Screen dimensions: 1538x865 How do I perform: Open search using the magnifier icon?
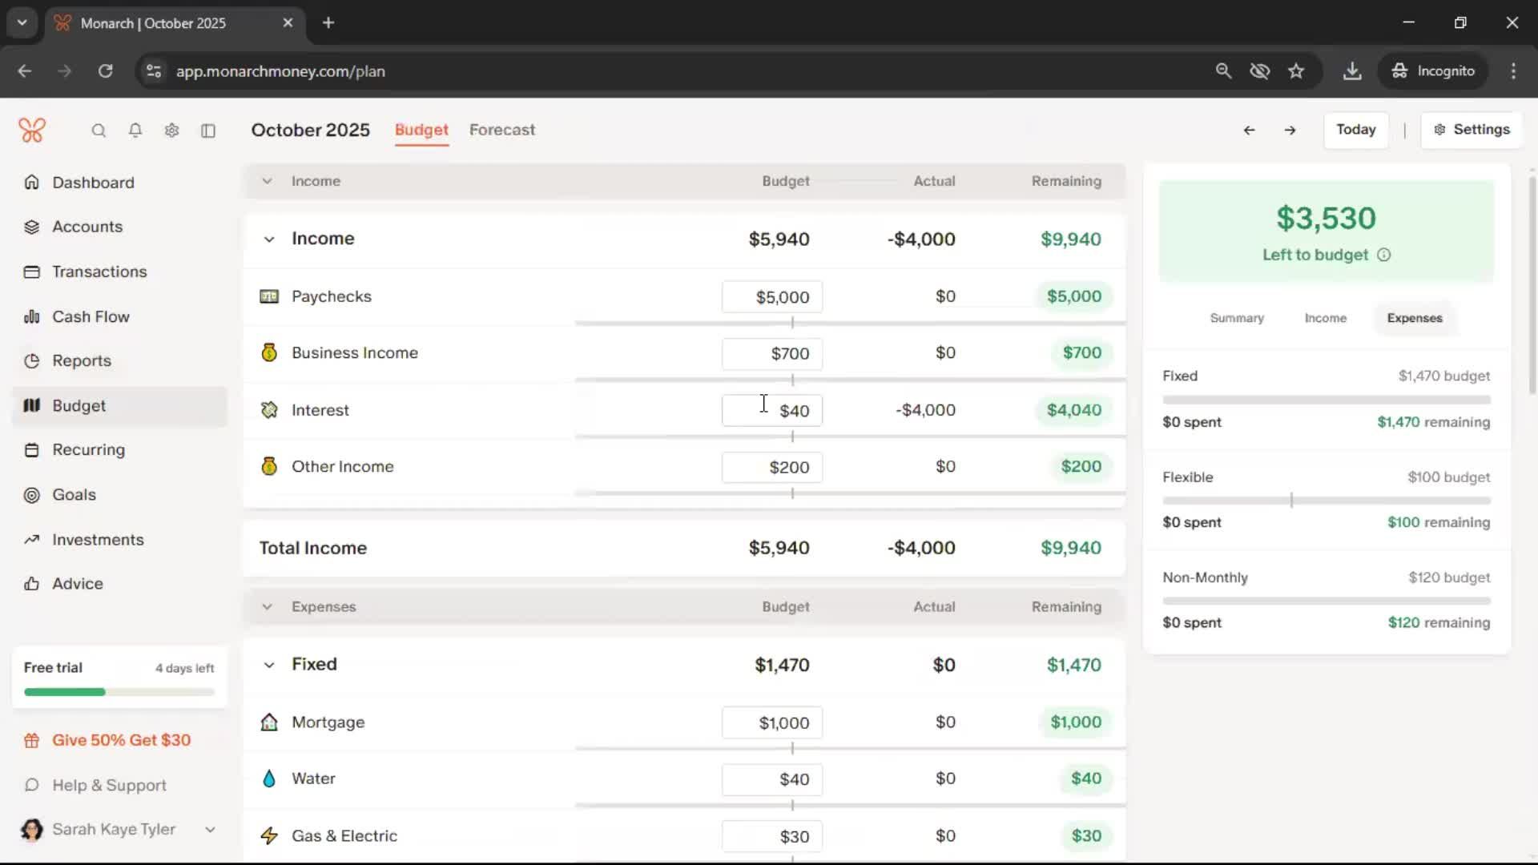(99, 131)
